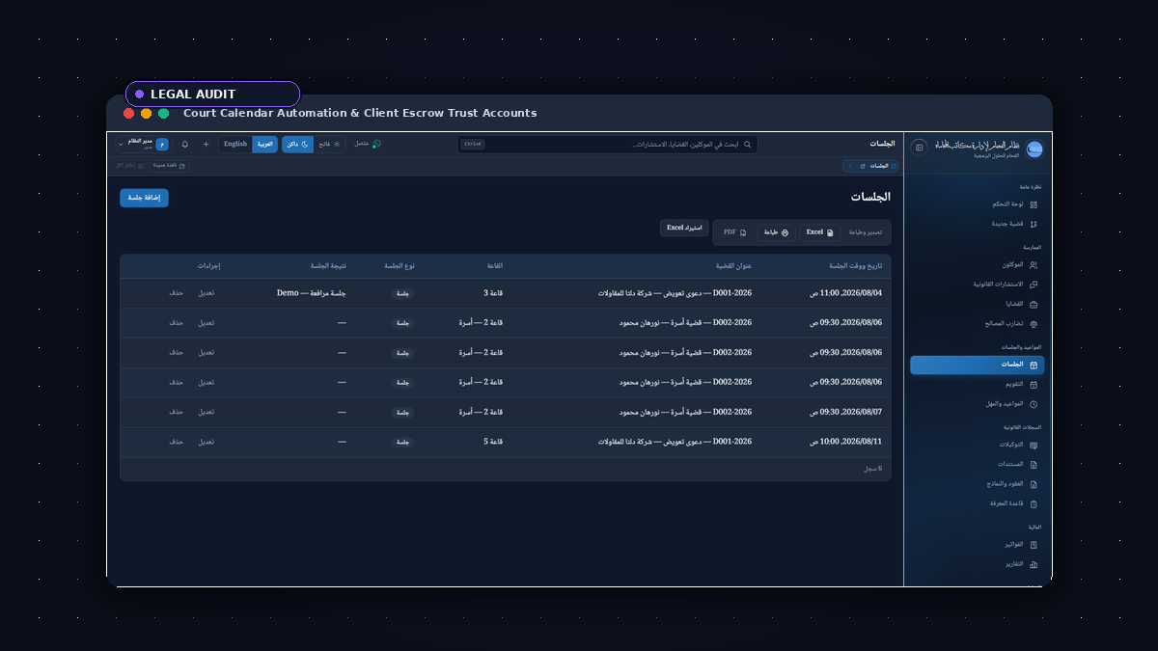
Task: Click the notifications bell icon
Action: click(185, 144)
